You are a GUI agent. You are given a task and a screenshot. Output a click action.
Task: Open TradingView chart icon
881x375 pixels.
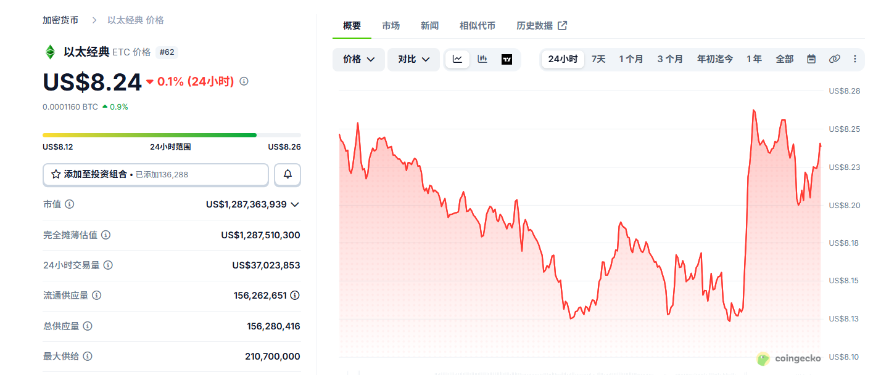click(507, 59)
